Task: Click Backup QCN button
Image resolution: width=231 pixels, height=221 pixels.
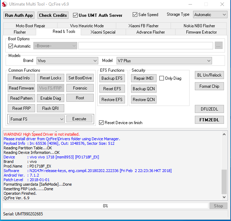Action: point(144,88)
